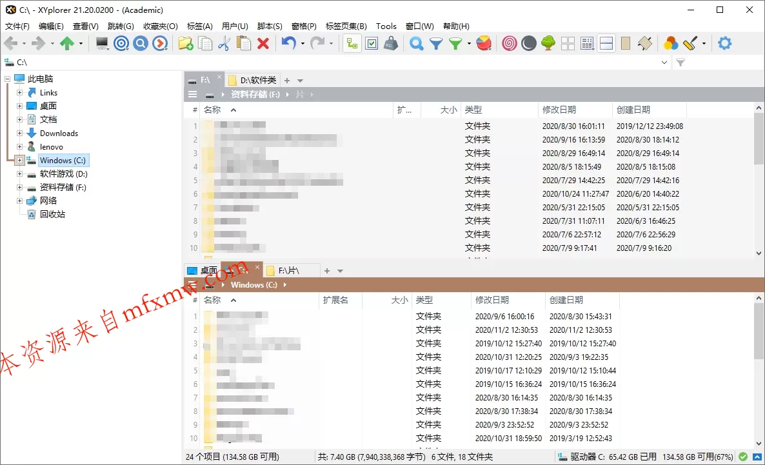Click the paint roller icon

coord(690,43)
